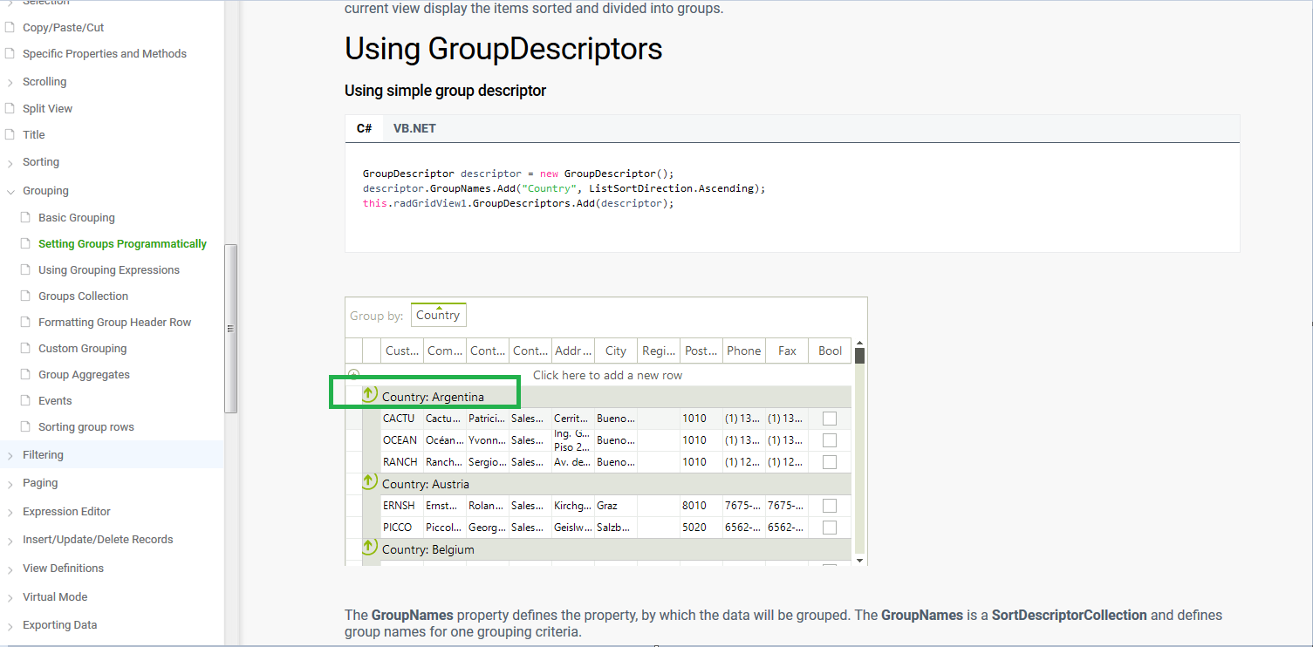
Task: Check the Bool box for OCEAN row
Action: point(830,440)
